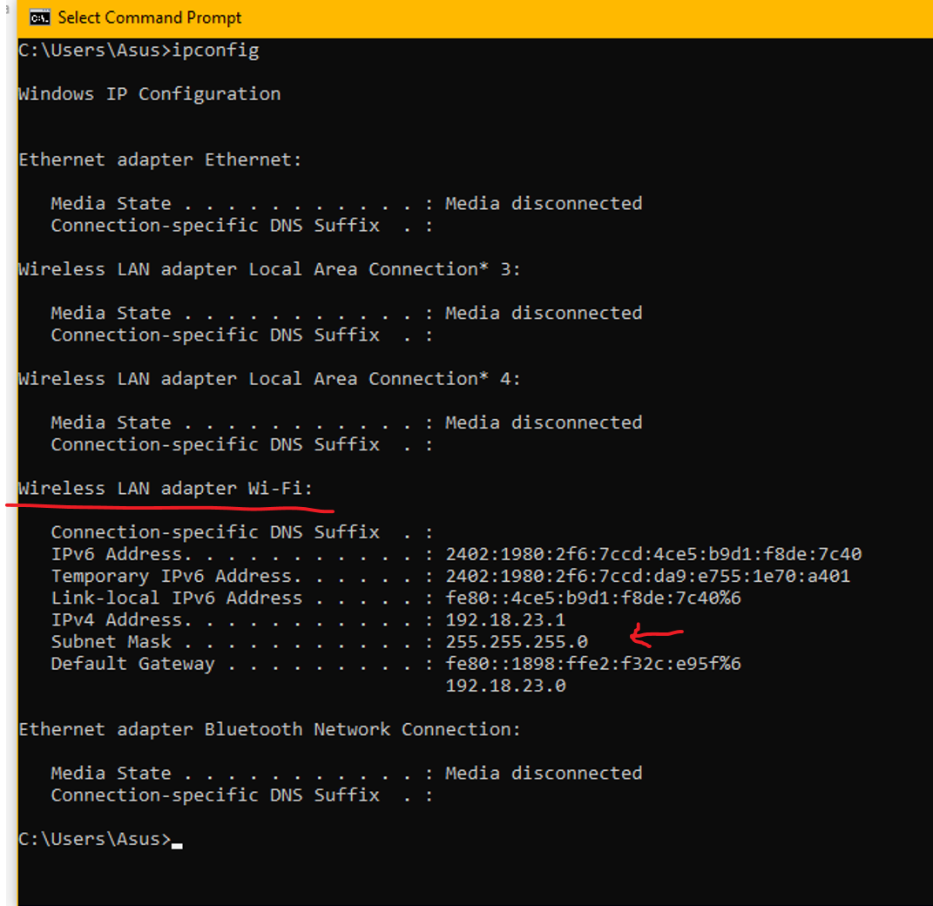The image size is (933, 906).
Task: Select the Windows IP Configuration header
Action: tap(149, 93)
